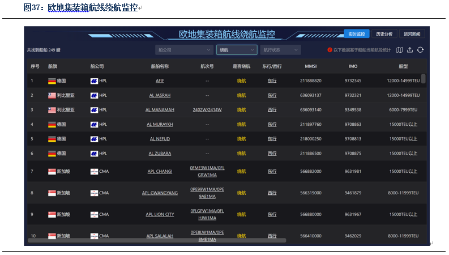
Task: Click the HPL logo in row 1
Action: click(94, 81)
